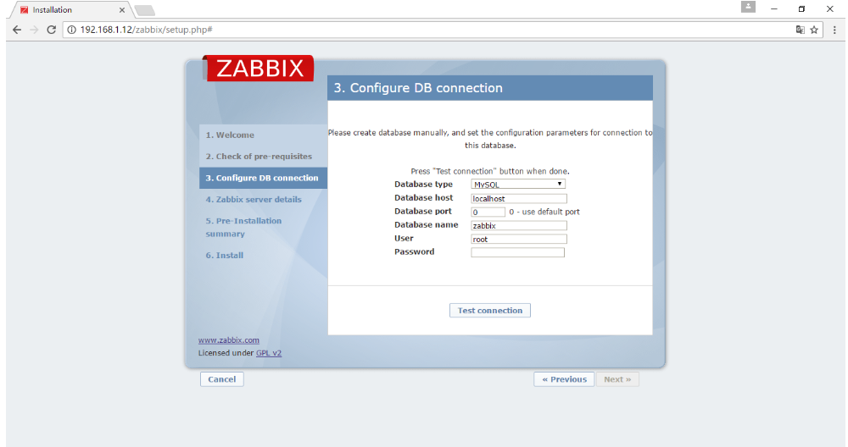848x447 pixels.
Task: Open the www.zabbix.com link
Action: [229, 340]
